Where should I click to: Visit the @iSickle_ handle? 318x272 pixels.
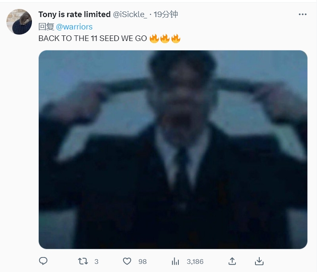tap(130, 15)
